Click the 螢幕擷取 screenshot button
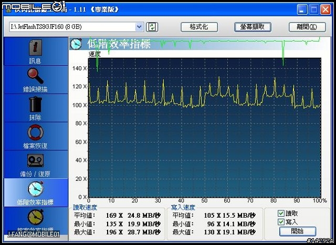336x245 pixels. click(x=253, y=27)
